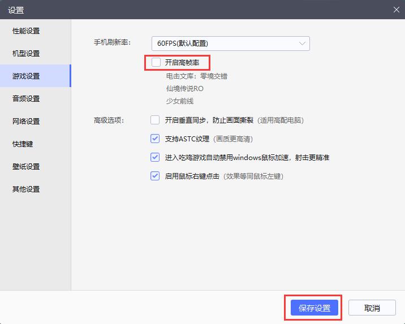Select the 其他设置 tab
This screenshot has height=324, width=405.
coord(27,189)
